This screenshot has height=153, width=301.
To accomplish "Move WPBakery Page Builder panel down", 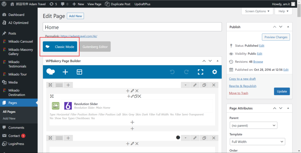I will pos(210,61).
